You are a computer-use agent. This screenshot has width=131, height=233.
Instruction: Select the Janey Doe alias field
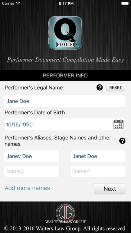click(x=32, y=156)
